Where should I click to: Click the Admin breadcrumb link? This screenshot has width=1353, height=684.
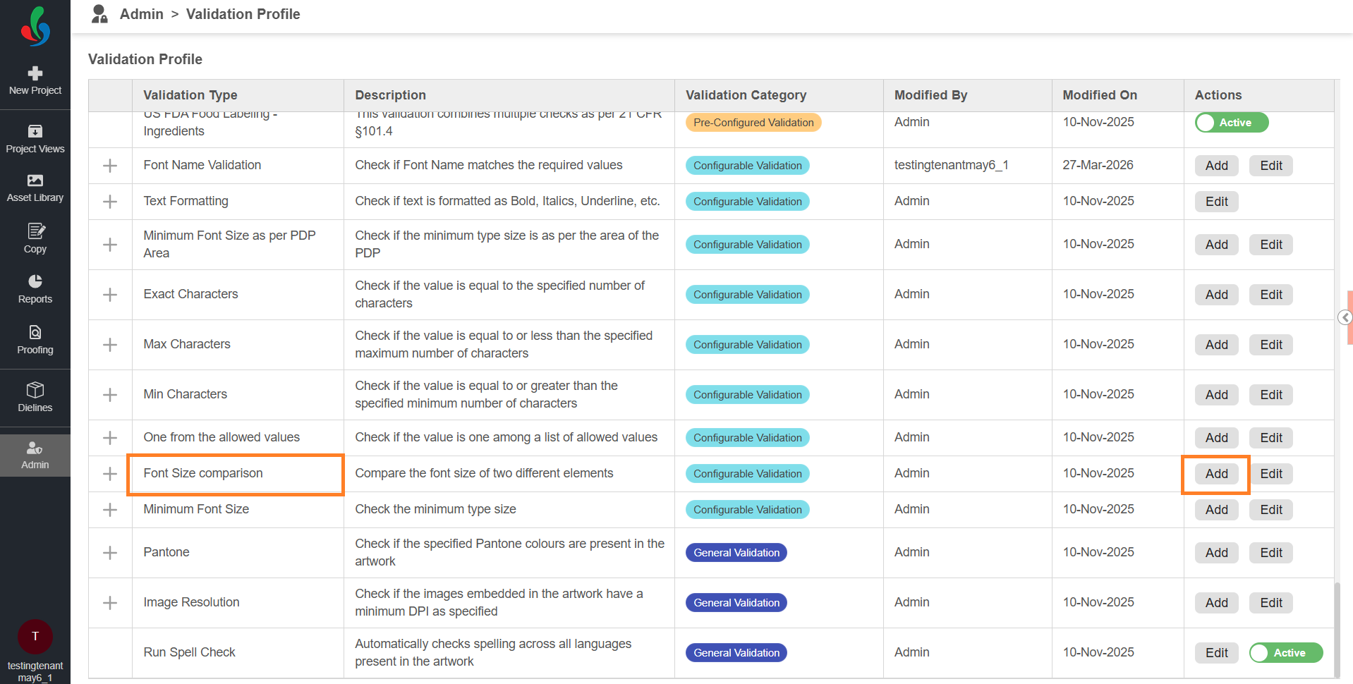[x=141, y=14]
